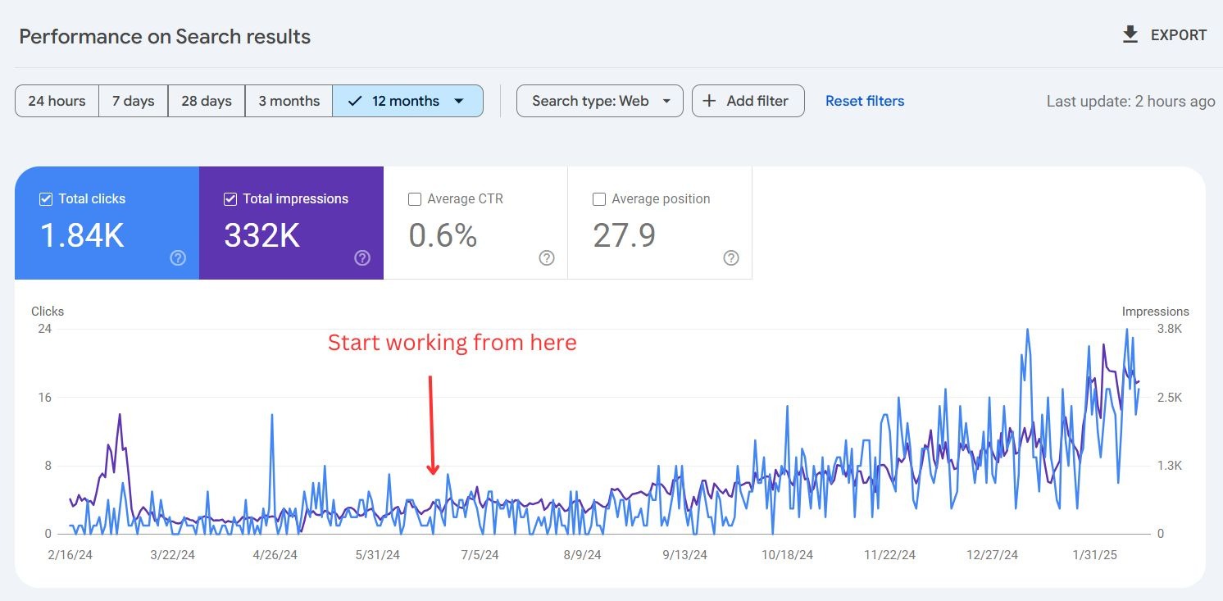
Task: Select the 24 hours date range
Action: point(57,101)
